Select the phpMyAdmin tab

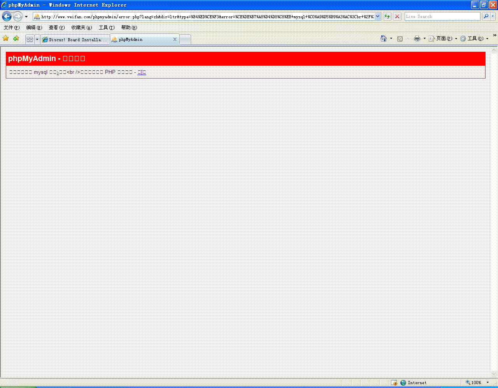coord(142,39)
